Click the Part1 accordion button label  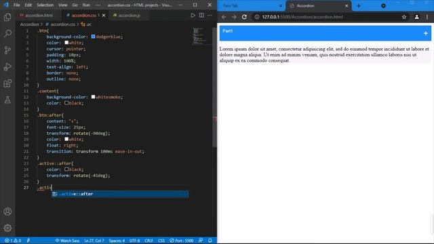click(228, 31)
